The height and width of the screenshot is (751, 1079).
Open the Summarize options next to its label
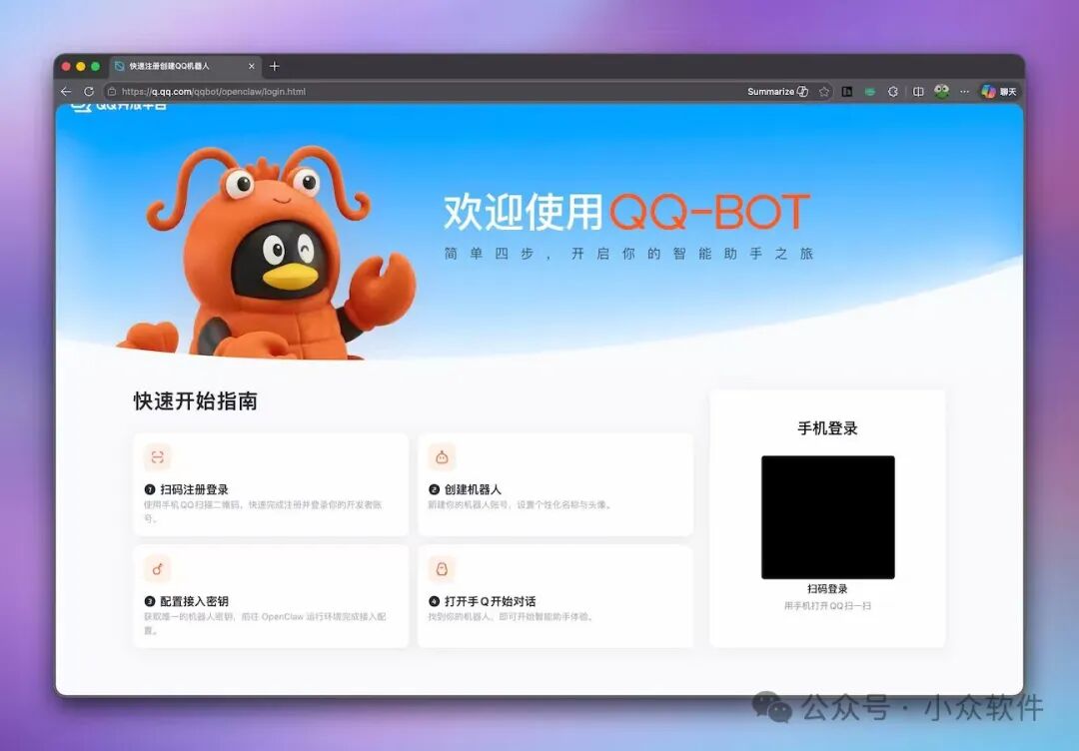click(x=803, y=91)
